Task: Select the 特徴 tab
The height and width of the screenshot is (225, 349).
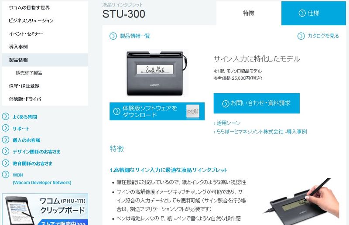Action: pos(249,13)
